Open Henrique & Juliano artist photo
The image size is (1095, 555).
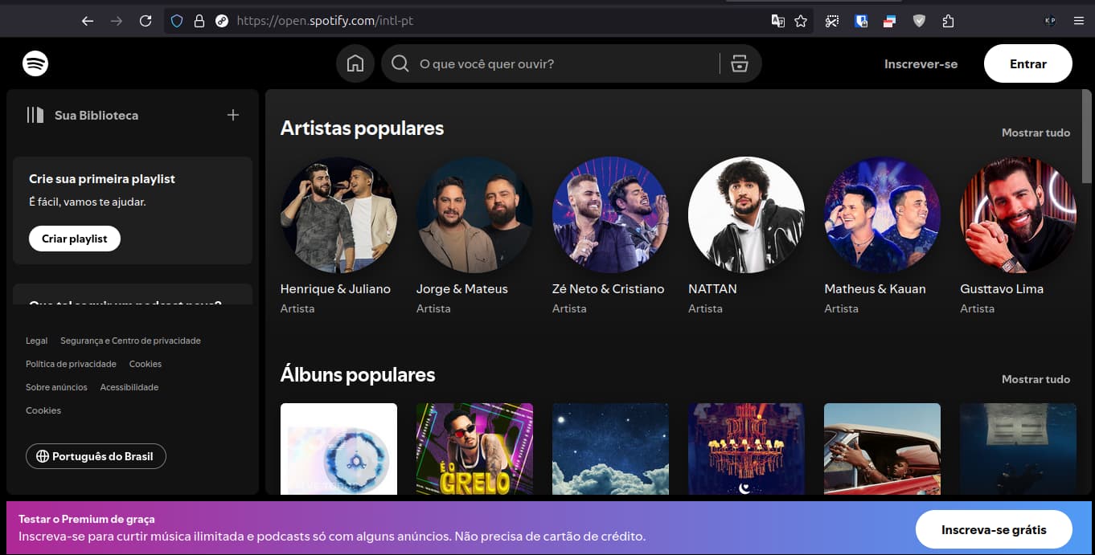[x=338, y=214]
